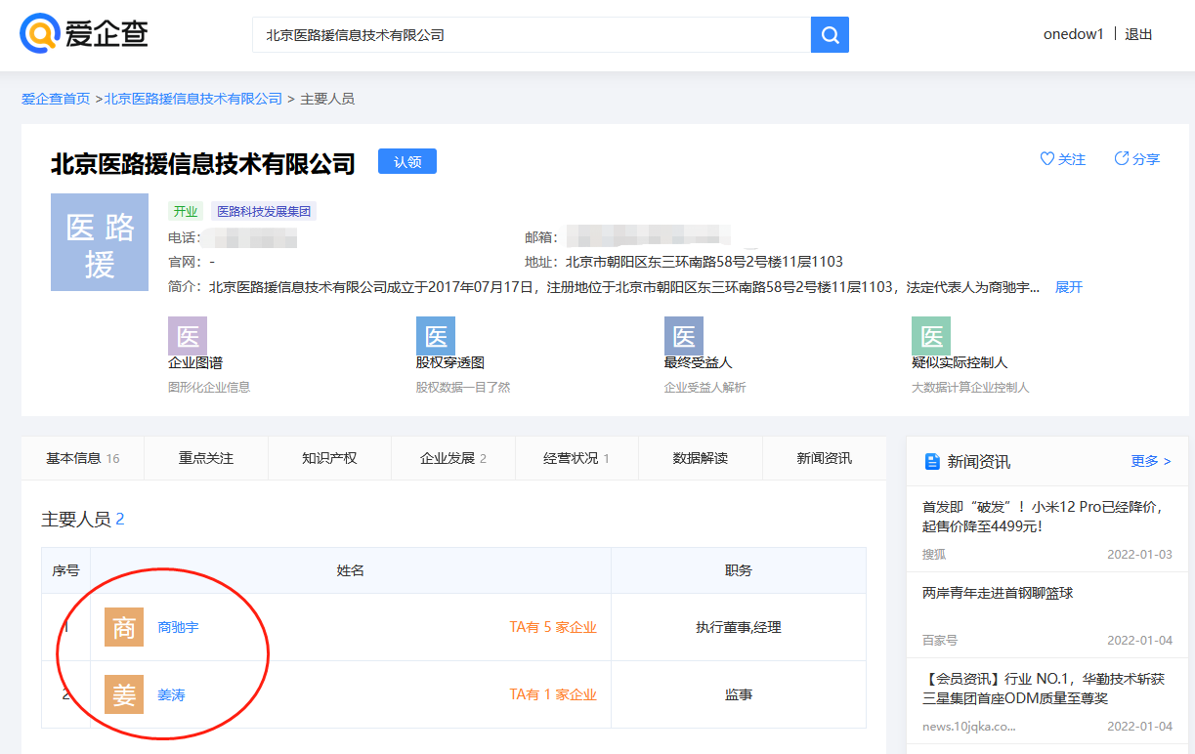Open 姜涛 person profile link

(x=171, y=694)
